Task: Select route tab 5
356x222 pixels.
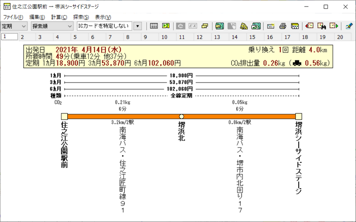Action: [x=80, y=37]
